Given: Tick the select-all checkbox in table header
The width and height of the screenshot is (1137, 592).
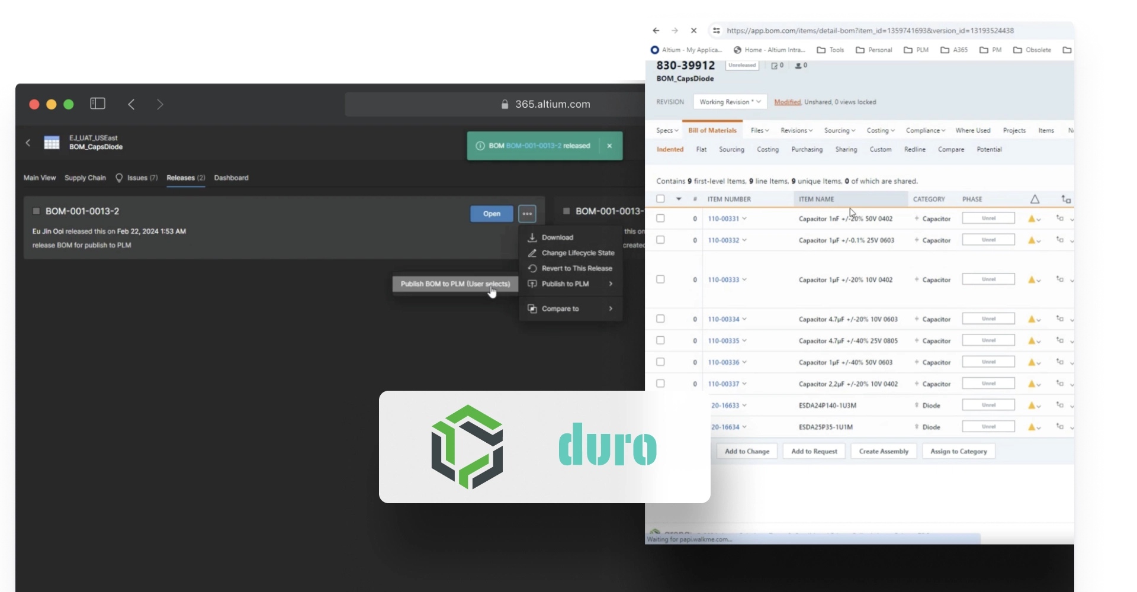Looking at the screenshot, I should pyautogui.click(x=660, y=199).
